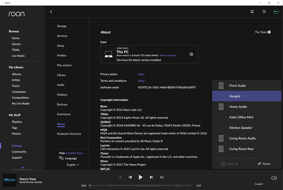Image resolution: width=283 pixels, height=190 pixels.
Task: Click Read change log link
Action: click(x=168, y=55)
